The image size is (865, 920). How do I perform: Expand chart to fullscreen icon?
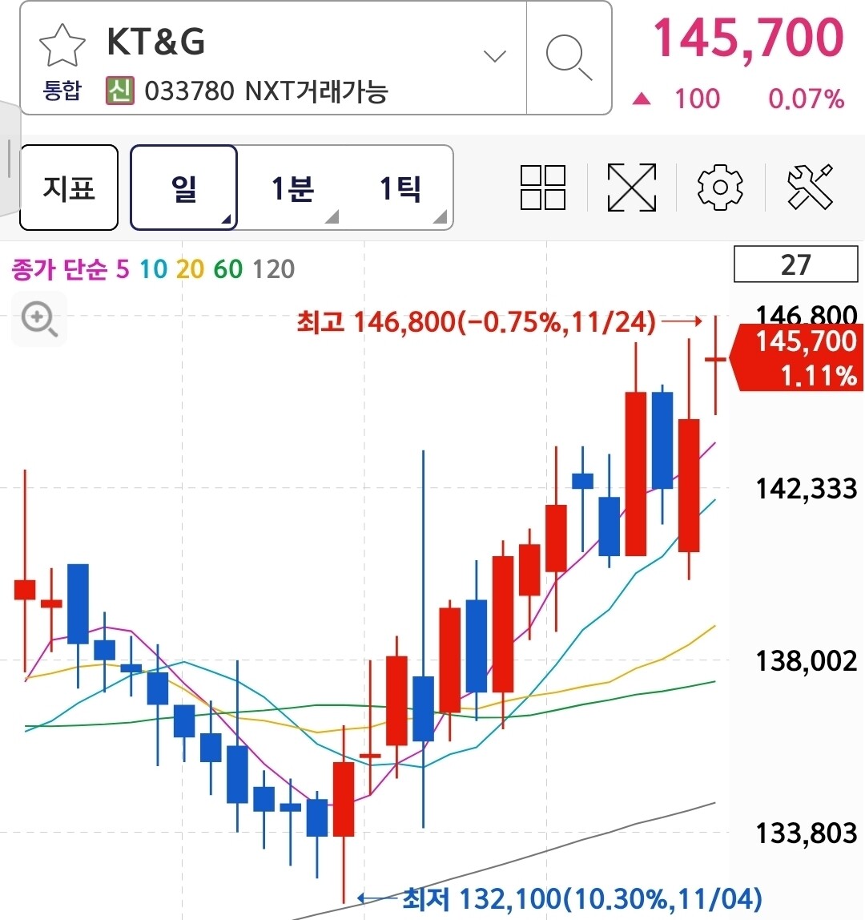click(x=632, y=188)
